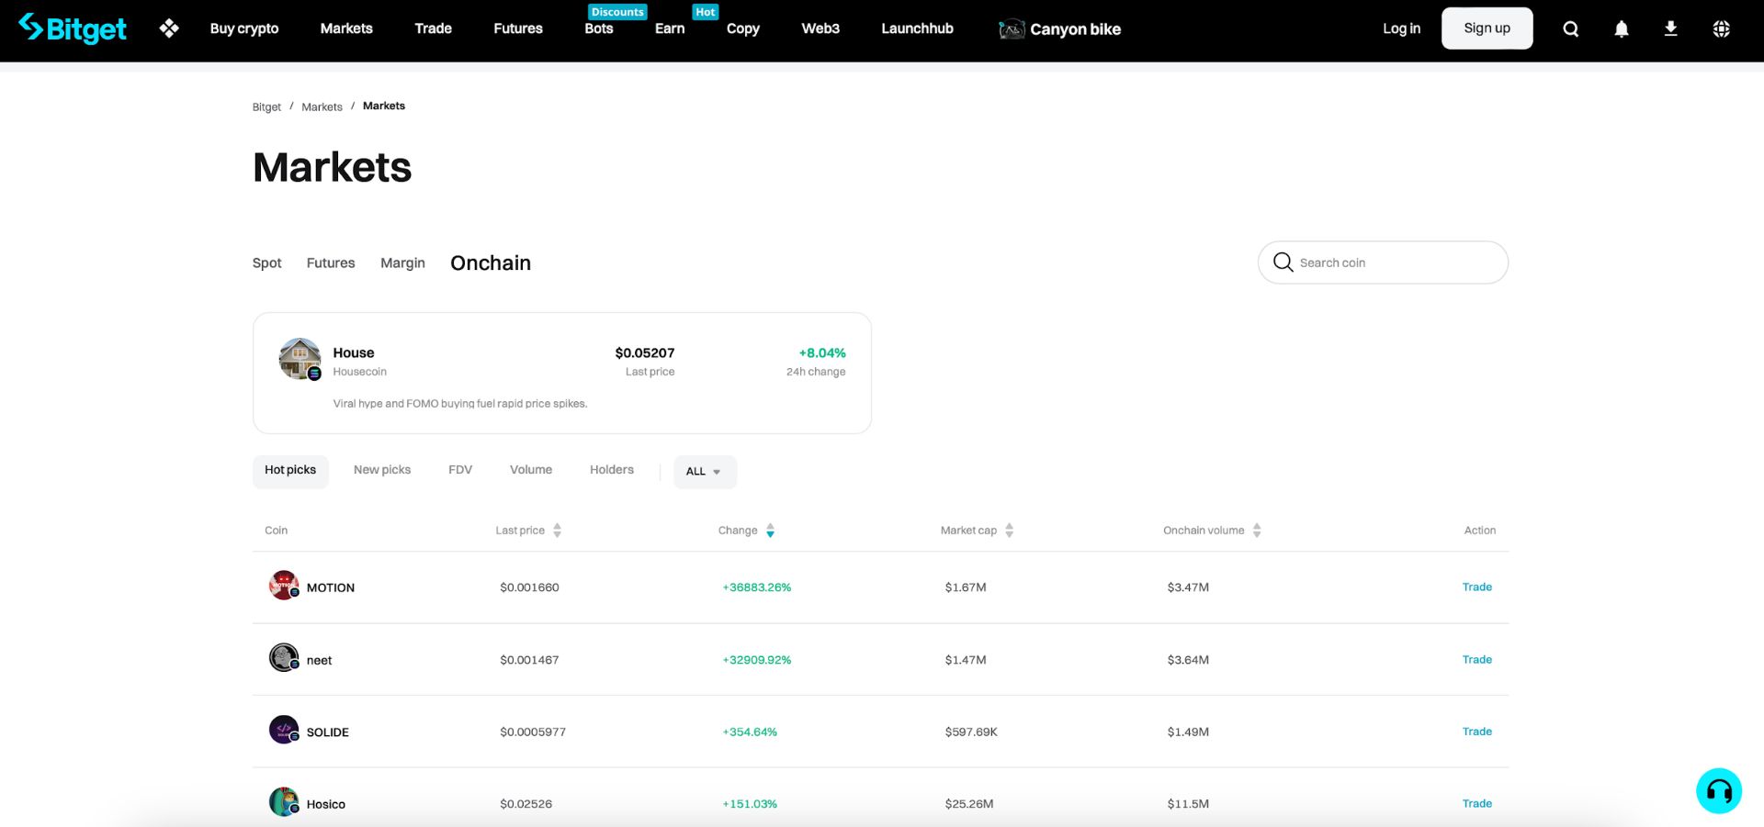Open the apps grid menu icon
The height and width of the screenshot is (827, 1764).
click(169, 28)
